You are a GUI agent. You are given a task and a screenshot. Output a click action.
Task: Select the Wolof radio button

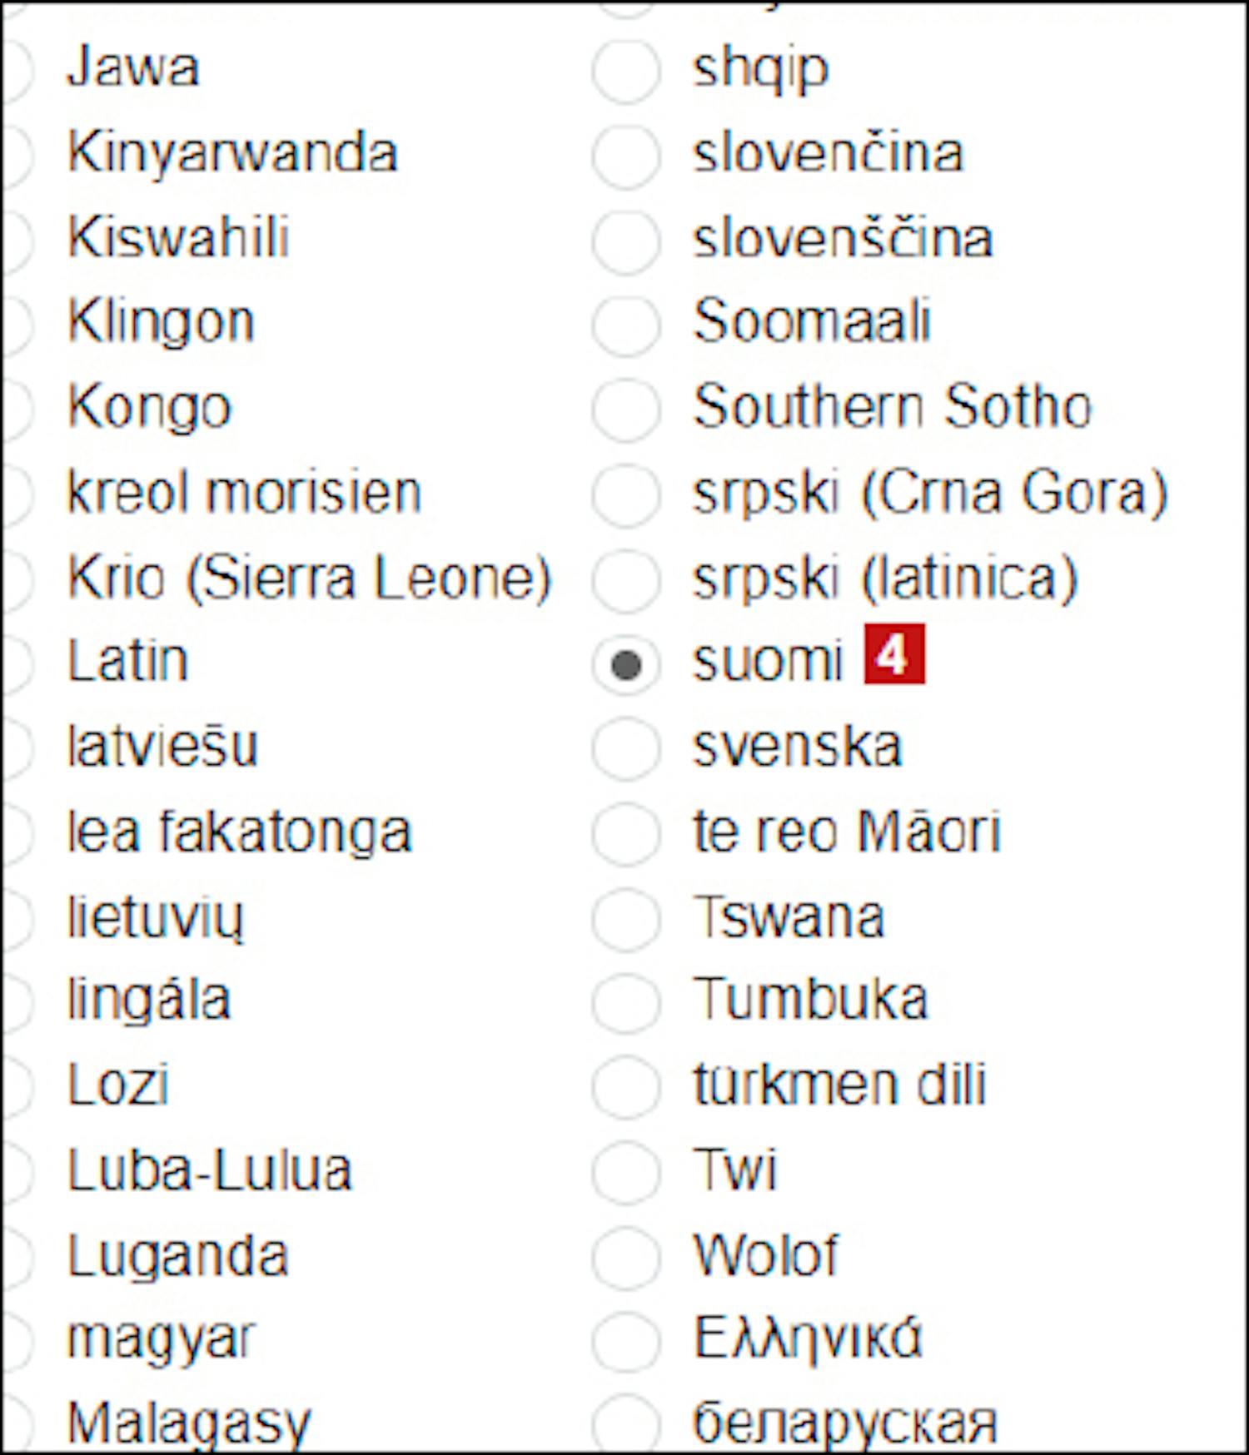[x=626, y=1257]
